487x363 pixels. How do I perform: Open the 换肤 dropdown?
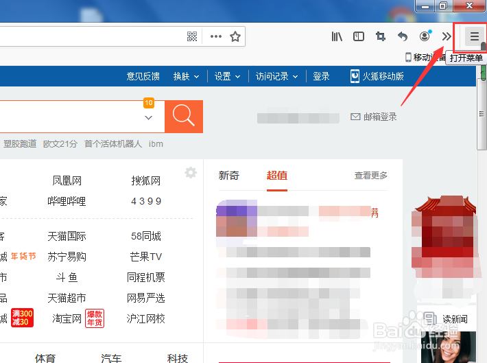point(186,76)
